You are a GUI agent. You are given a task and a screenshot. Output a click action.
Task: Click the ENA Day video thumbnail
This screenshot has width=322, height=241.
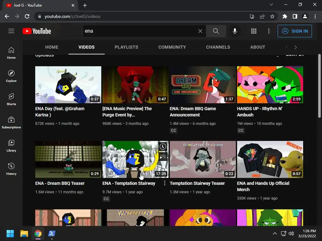[x=68, y=85]
